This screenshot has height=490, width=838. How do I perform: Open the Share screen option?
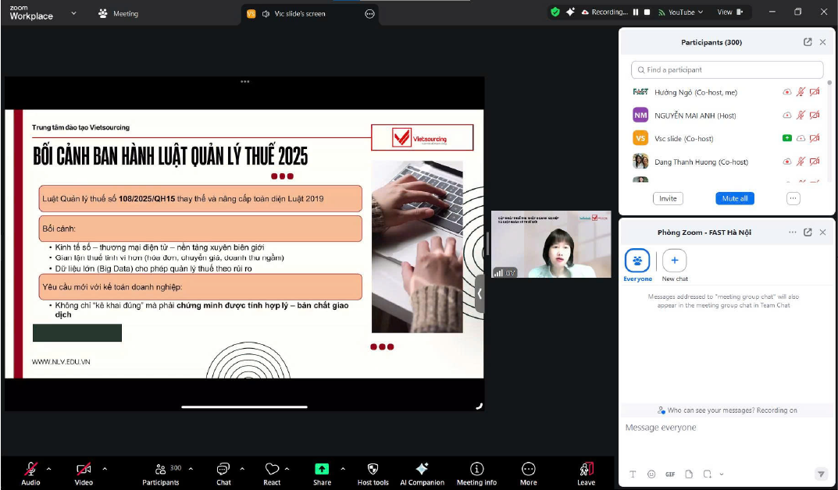(x=322, y=470)
